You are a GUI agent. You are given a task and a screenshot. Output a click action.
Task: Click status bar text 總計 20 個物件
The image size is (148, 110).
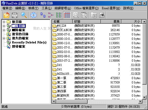click(118, 107)
